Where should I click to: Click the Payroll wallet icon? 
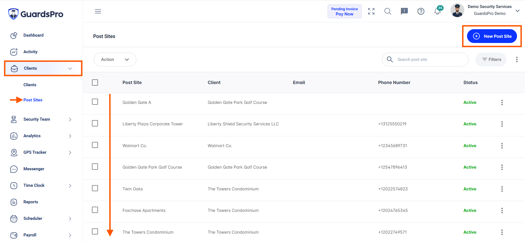click(x=14, y=235)
